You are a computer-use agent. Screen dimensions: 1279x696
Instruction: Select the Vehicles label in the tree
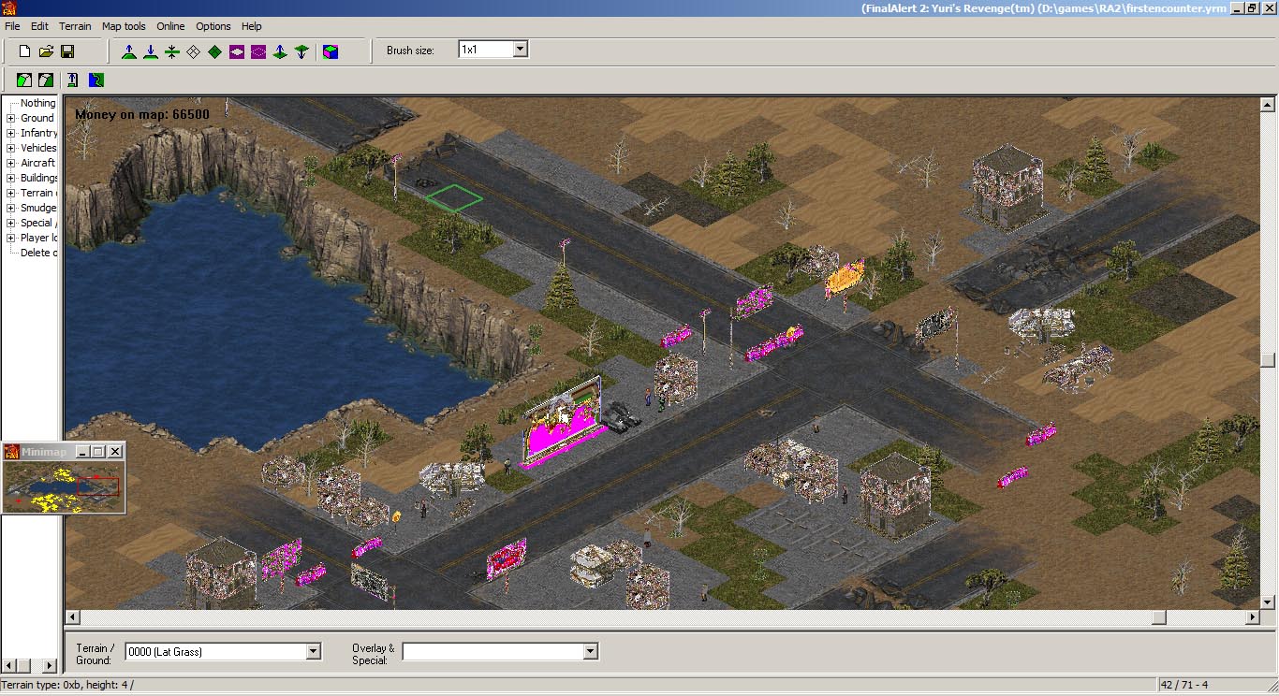point(38,149)
